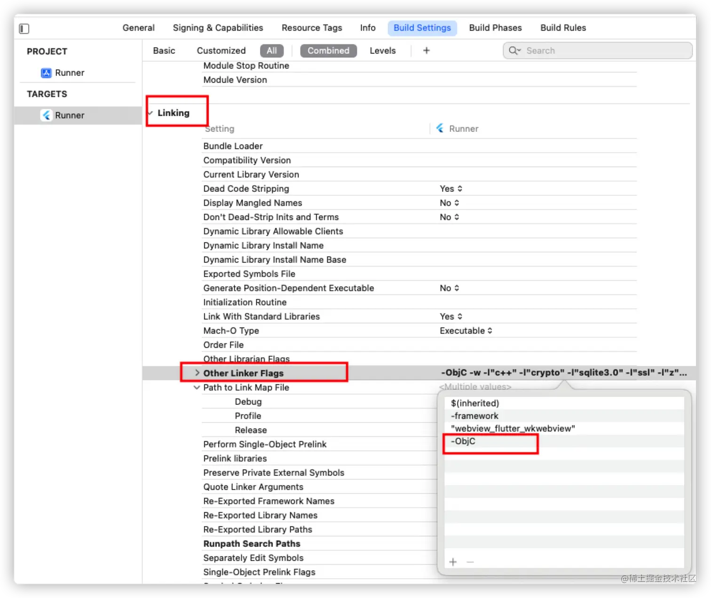Select Release under Link Map File
The width and height of the screenshot is (711, 598).
[x=251, y=430]
